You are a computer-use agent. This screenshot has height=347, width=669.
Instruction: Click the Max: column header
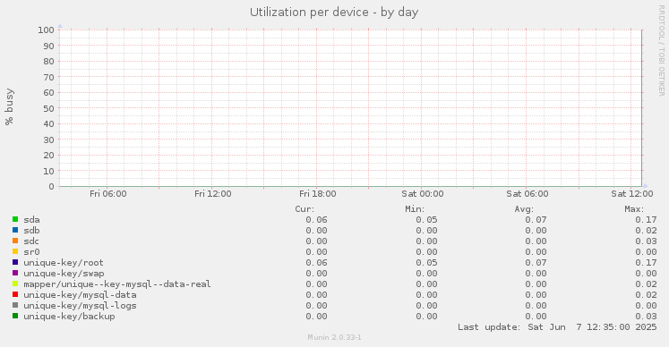(x=634, y=209)
